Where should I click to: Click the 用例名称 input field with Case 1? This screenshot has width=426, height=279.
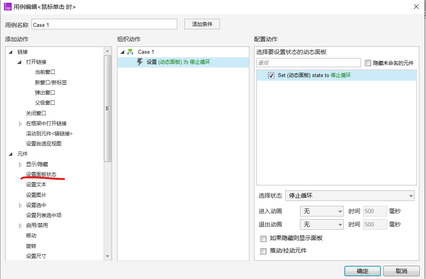pos(104,24)
